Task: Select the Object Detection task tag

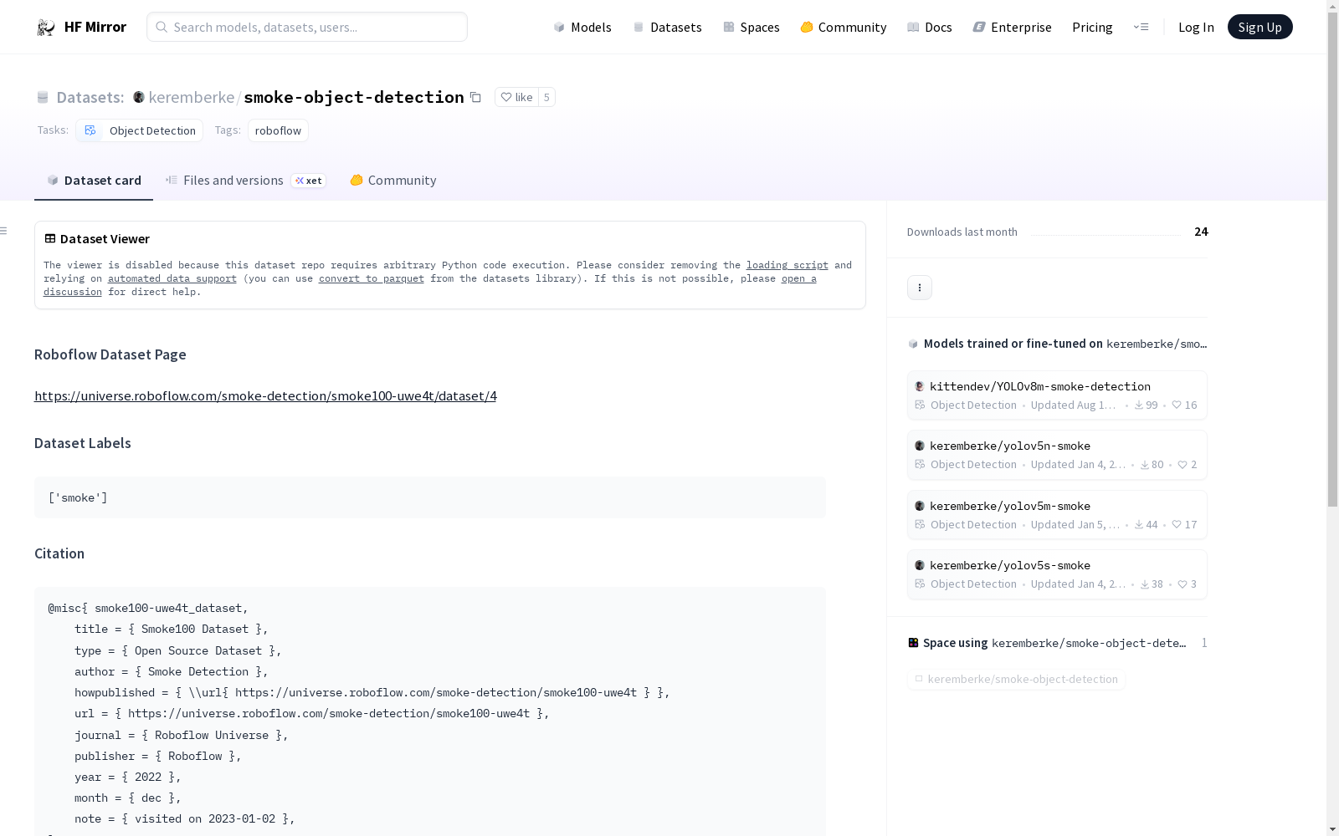Action: pos(140,130)
